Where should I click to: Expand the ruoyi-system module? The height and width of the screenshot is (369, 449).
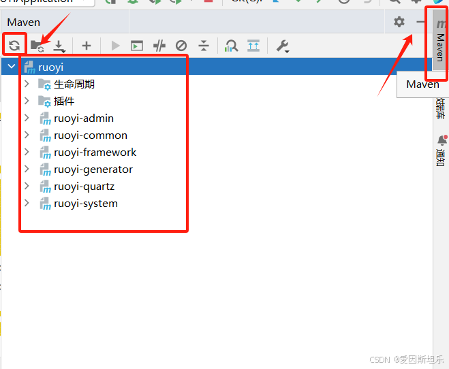pyautogui.click(x=27, y=203)
